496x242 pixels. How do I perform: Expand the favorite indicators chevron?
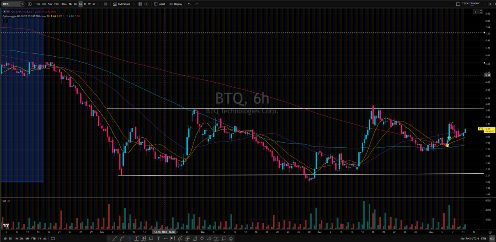tap(134, 4)
